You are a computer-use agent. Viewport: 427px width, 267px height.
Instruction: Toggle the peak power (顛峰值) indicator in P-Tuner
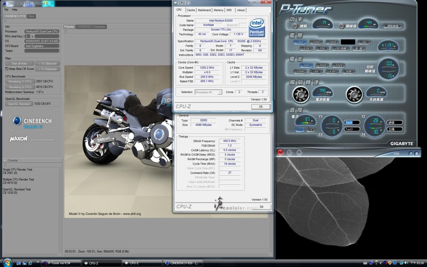point(342,26)
